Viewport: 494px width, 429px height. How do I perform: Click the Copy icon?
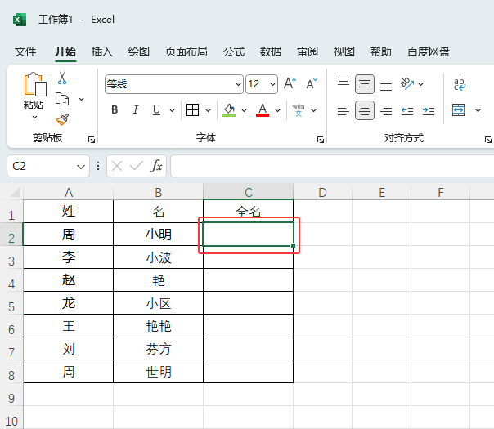tap(62, 99)
